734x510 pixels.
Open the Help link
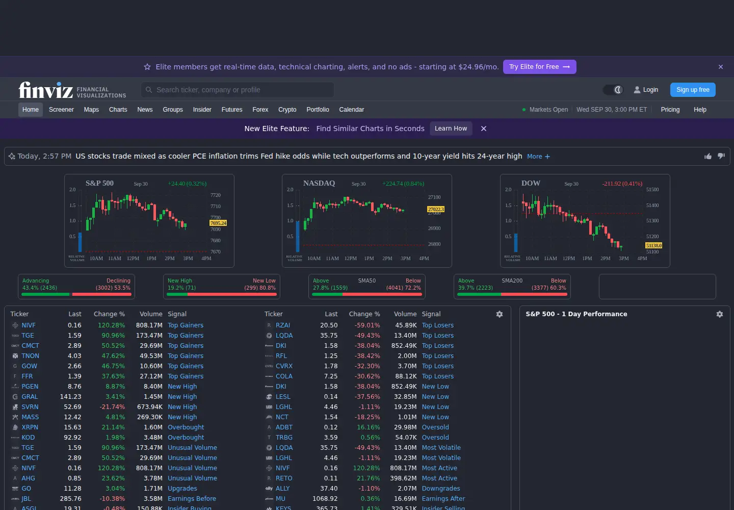pos(700,110)
